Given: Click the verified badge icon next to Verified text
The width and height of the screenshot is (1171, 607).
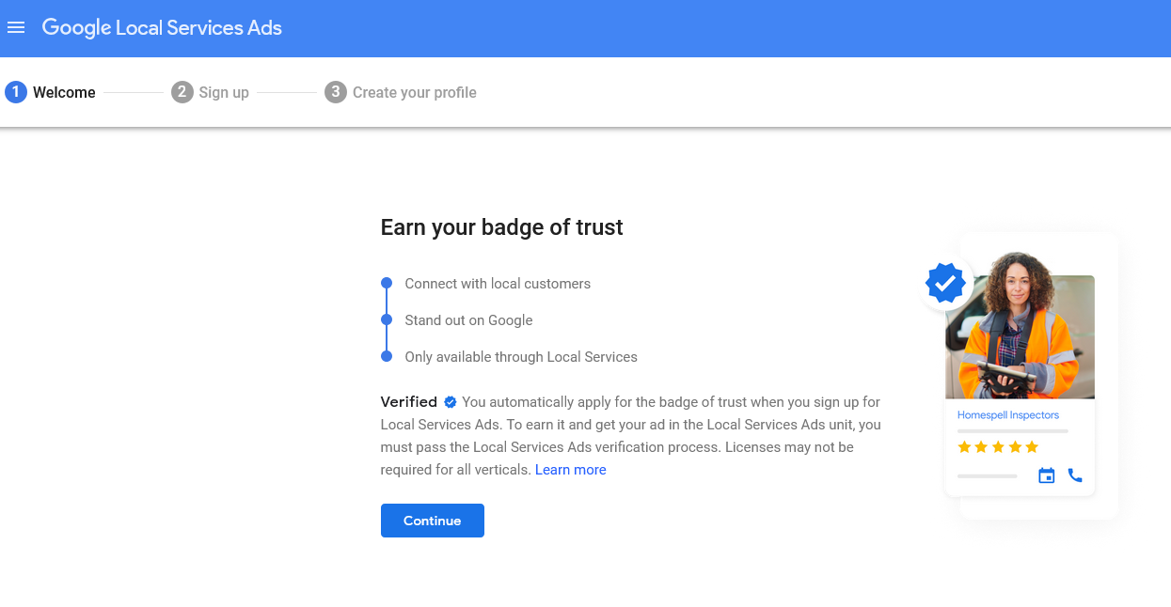Looking at the screenshot, I should click(x=450, y=401).
